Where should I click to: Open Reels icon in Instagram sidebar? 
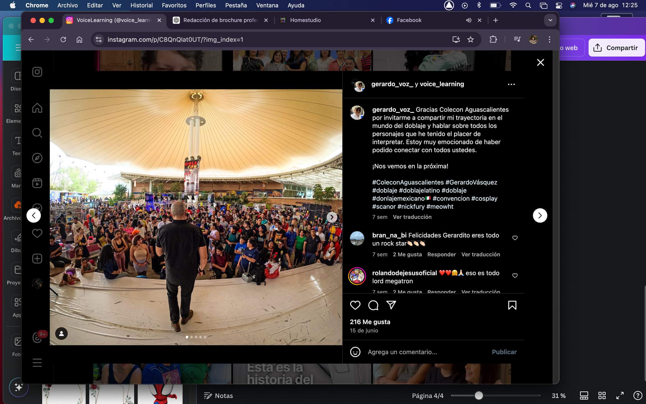(37, 183)
